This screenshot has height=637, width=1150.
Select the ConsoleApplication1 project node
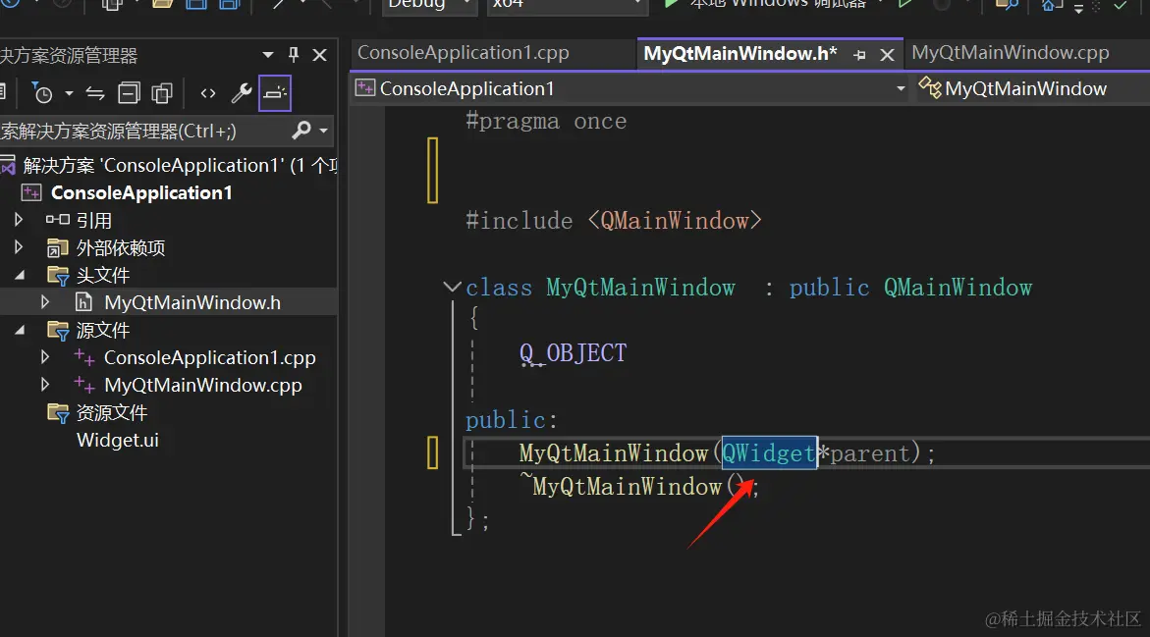coord(141,192)
